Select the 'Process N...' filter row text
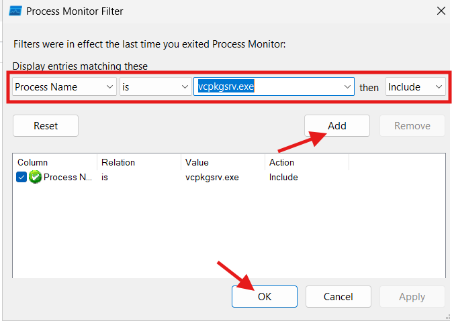This screenshot has width=452, height=323. [68, 177]
